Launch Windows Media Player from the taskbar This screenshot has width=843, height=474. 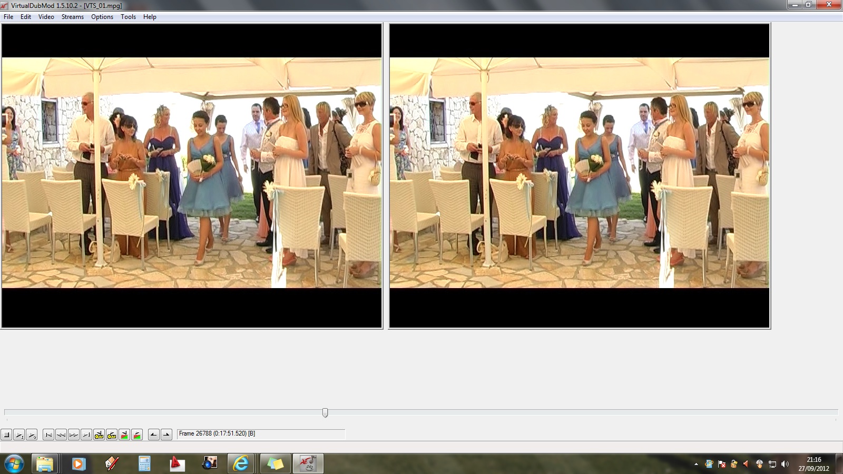click(x=78, y=463)
